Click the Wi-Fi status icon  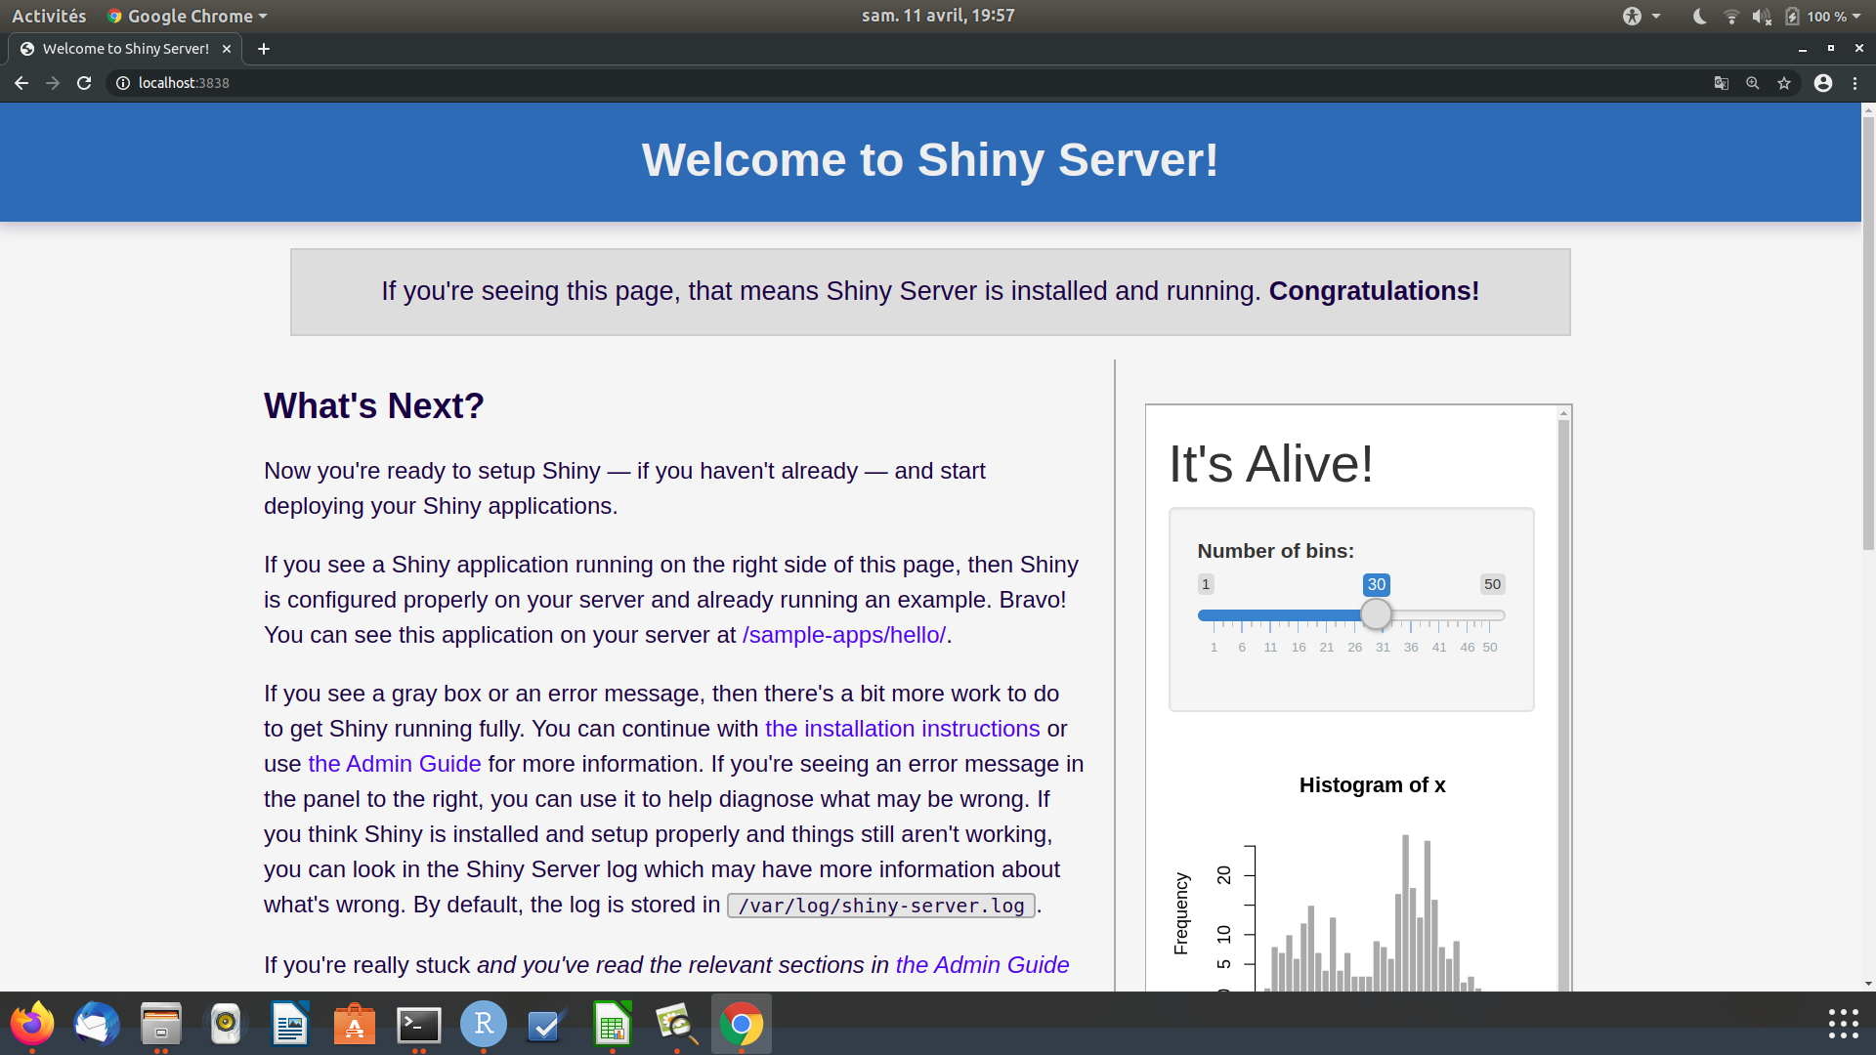click(x=1731, y=16)
